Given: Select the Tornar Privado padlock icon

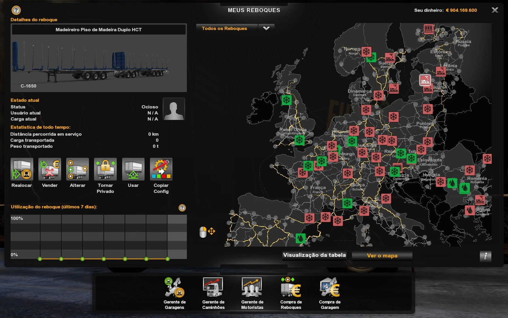Looking at the screenshot, I should click(x=105, y=169).
